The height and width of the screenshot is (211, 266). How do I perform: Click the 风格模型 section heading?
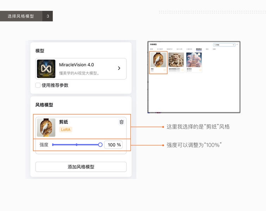point(44,105)
